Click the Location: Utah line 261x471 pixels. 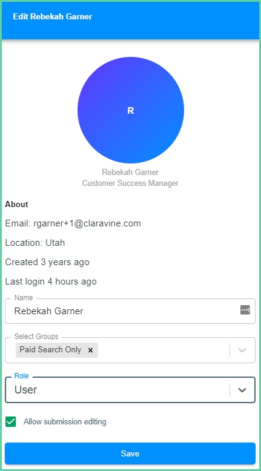35,243
